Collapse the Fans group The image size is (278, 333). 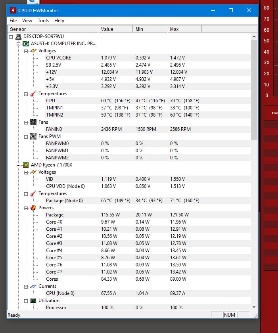coord(26,122)
